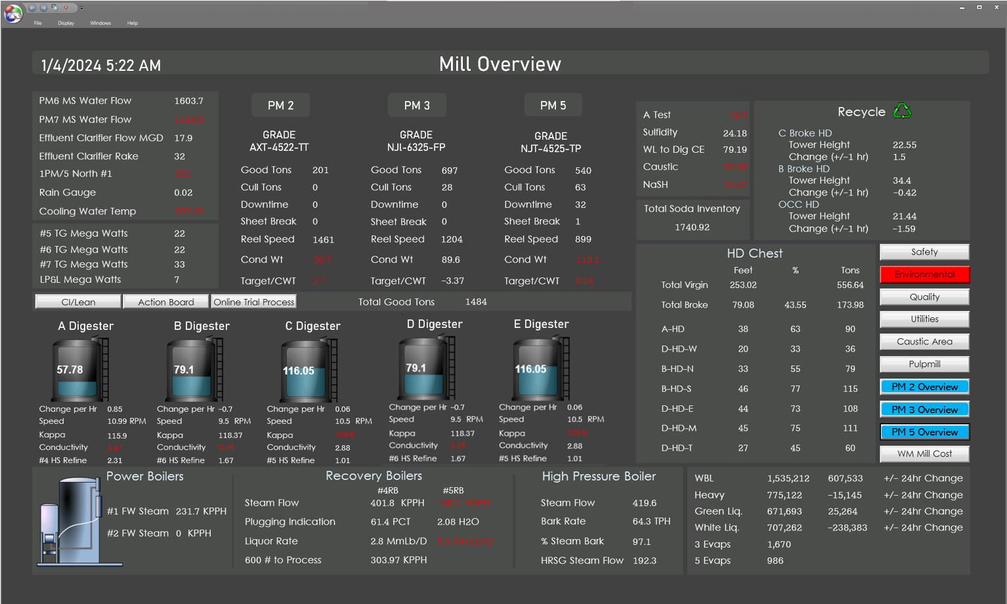The image size is (1007, 604).
Task: Open the Safety screen
Action: coord(924,251)
